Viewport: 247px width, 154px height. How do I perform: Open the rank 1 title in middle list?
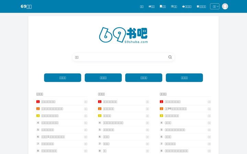pos(110,102)
